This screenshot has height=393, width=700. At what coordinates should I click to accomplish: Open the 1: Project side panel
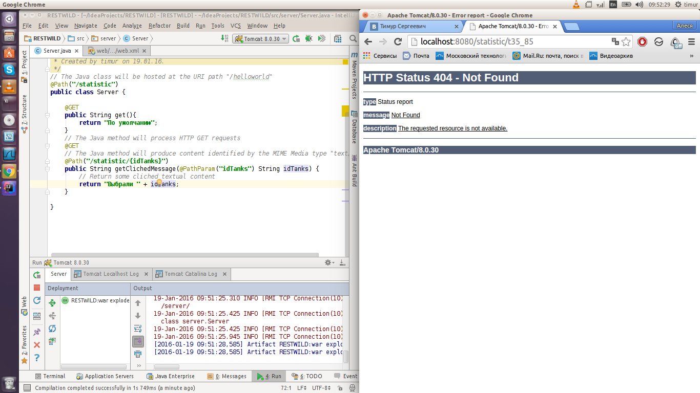[24, 67]
